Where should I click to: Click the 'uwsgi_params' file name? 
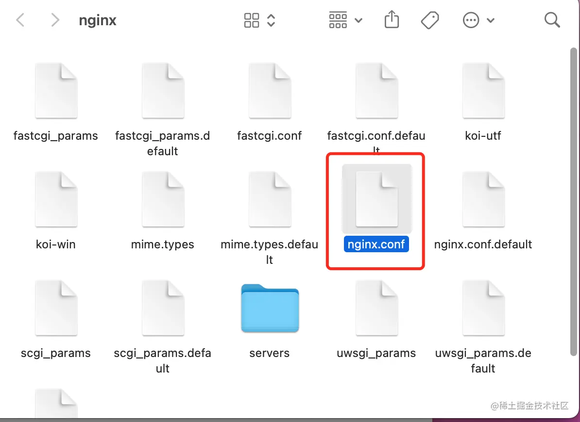click(376, 353)
